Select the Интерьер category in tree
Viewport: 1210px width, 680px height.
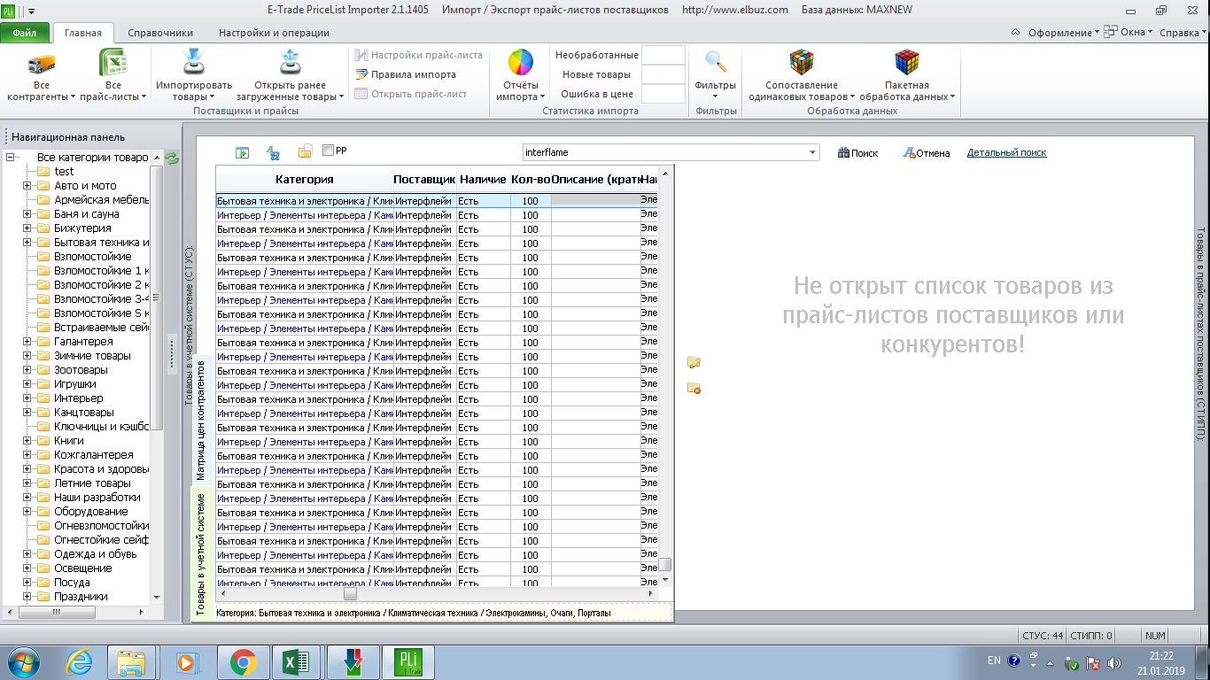pos(78,398)
